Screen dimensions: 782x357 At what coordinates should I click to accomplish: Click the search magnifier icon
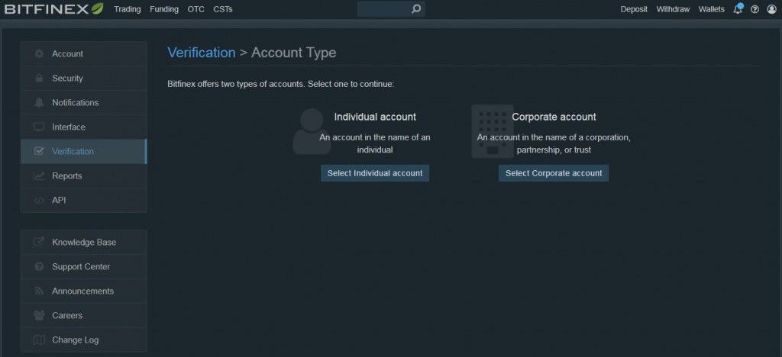point(416,9)
